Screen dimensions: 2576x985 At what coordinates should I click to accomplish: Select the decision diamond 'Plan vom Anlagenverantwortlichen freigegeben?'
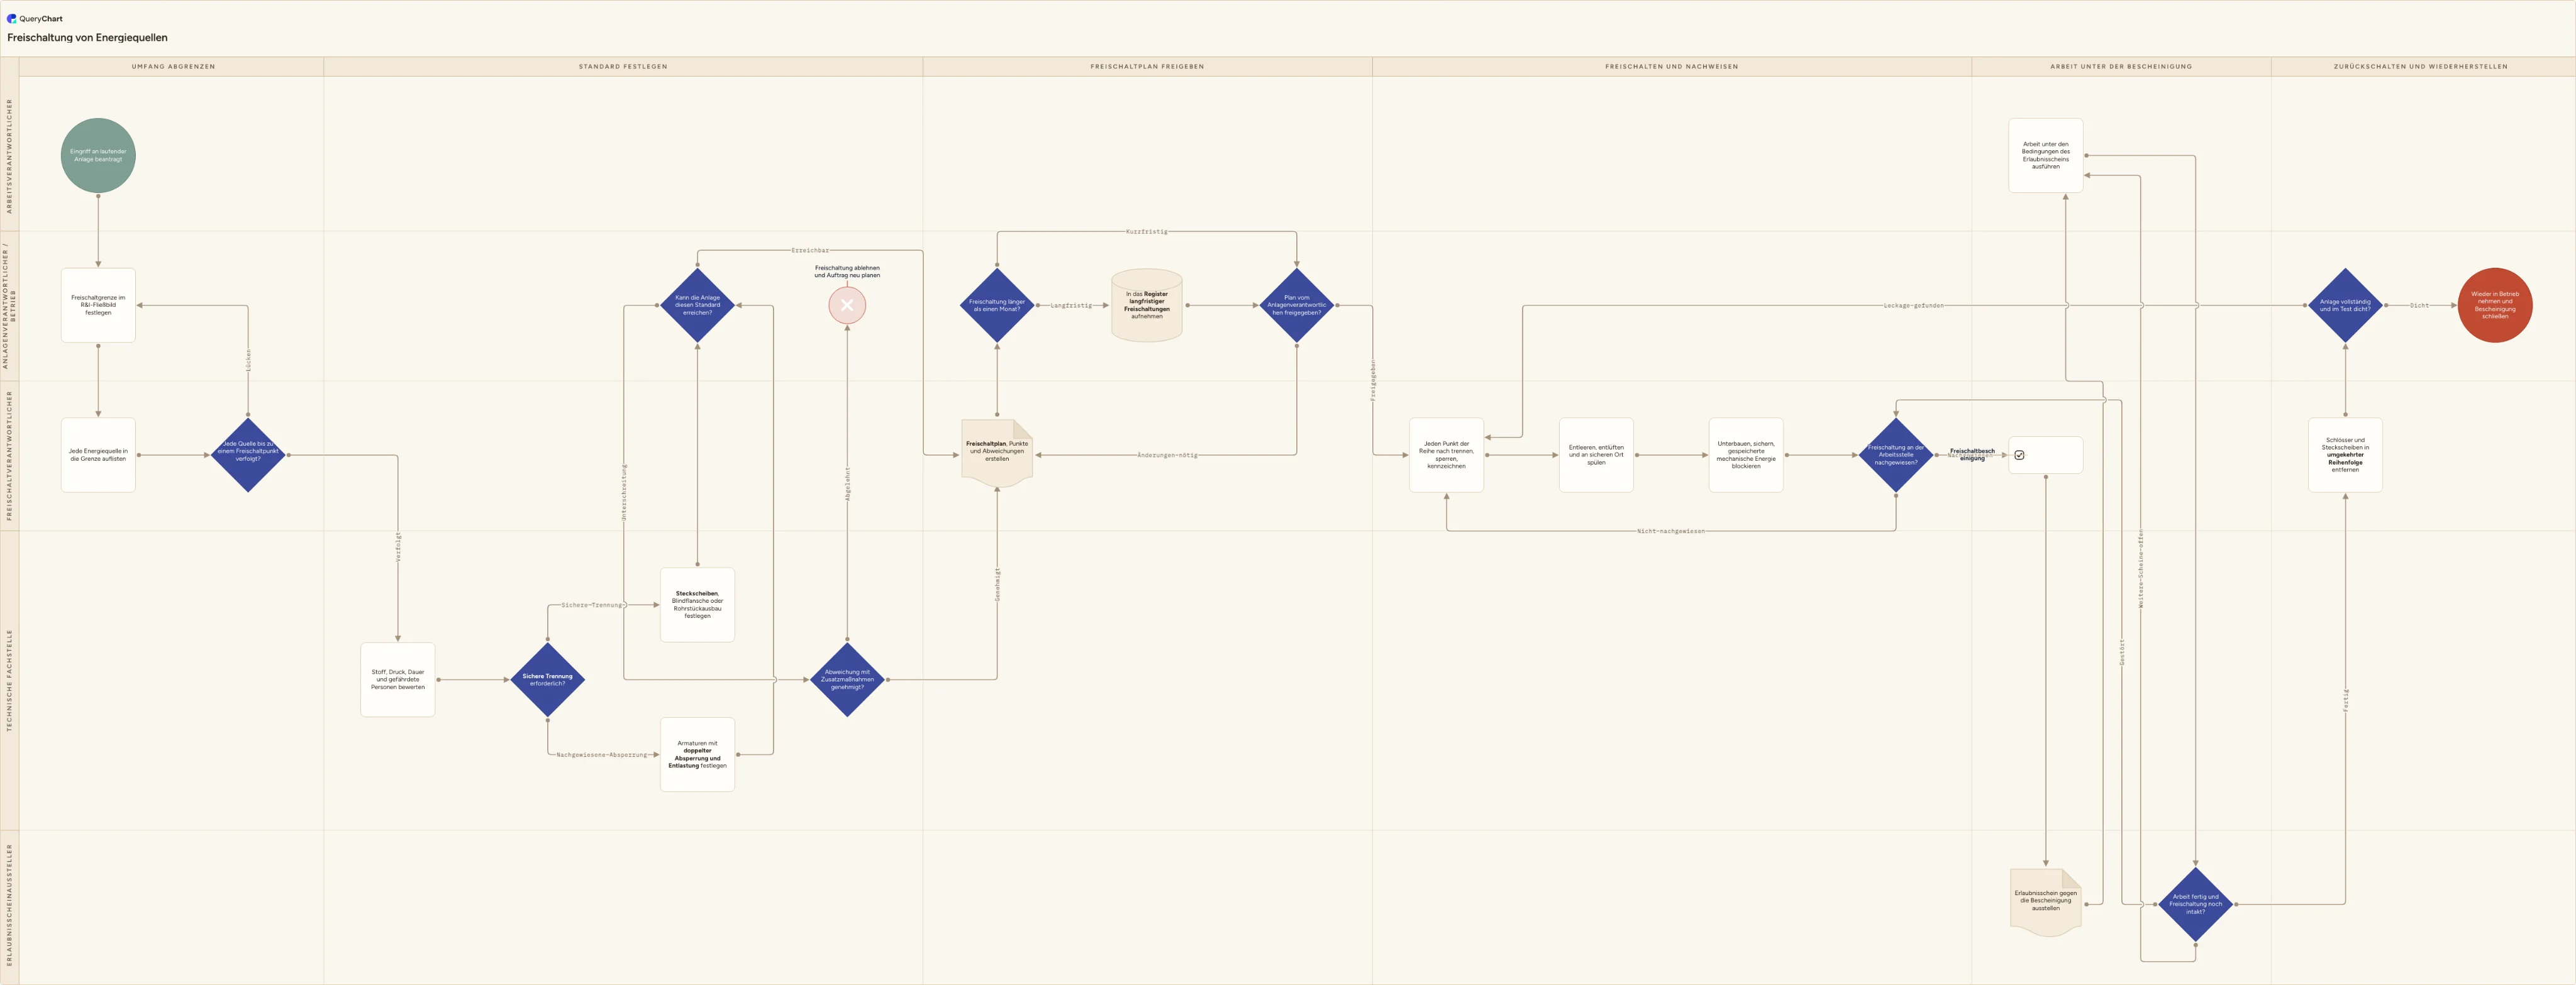point(1296,305)
